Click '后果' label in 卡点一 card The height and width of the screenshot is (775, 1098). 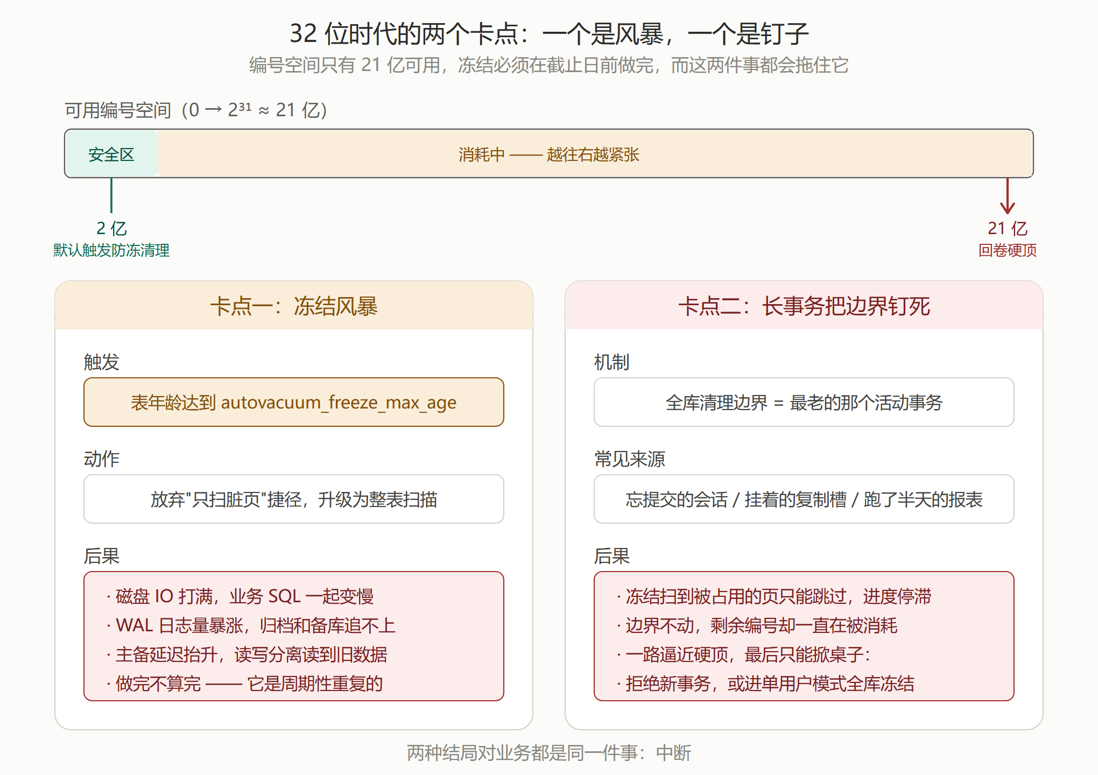[x=102, y=555]
